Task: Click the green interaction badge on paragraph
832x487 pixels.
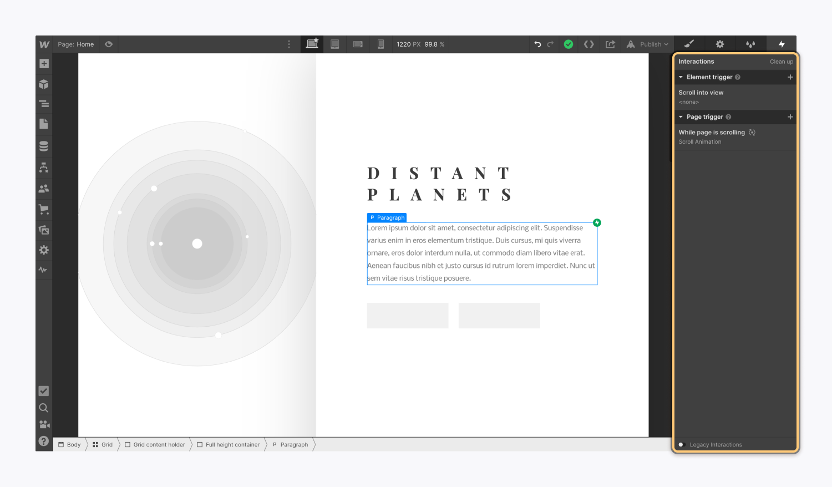Action: (x=597, y=222)
